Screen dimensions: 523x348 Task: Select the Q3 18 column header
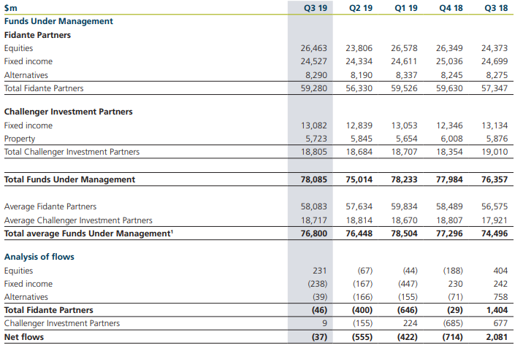point(496,8)
